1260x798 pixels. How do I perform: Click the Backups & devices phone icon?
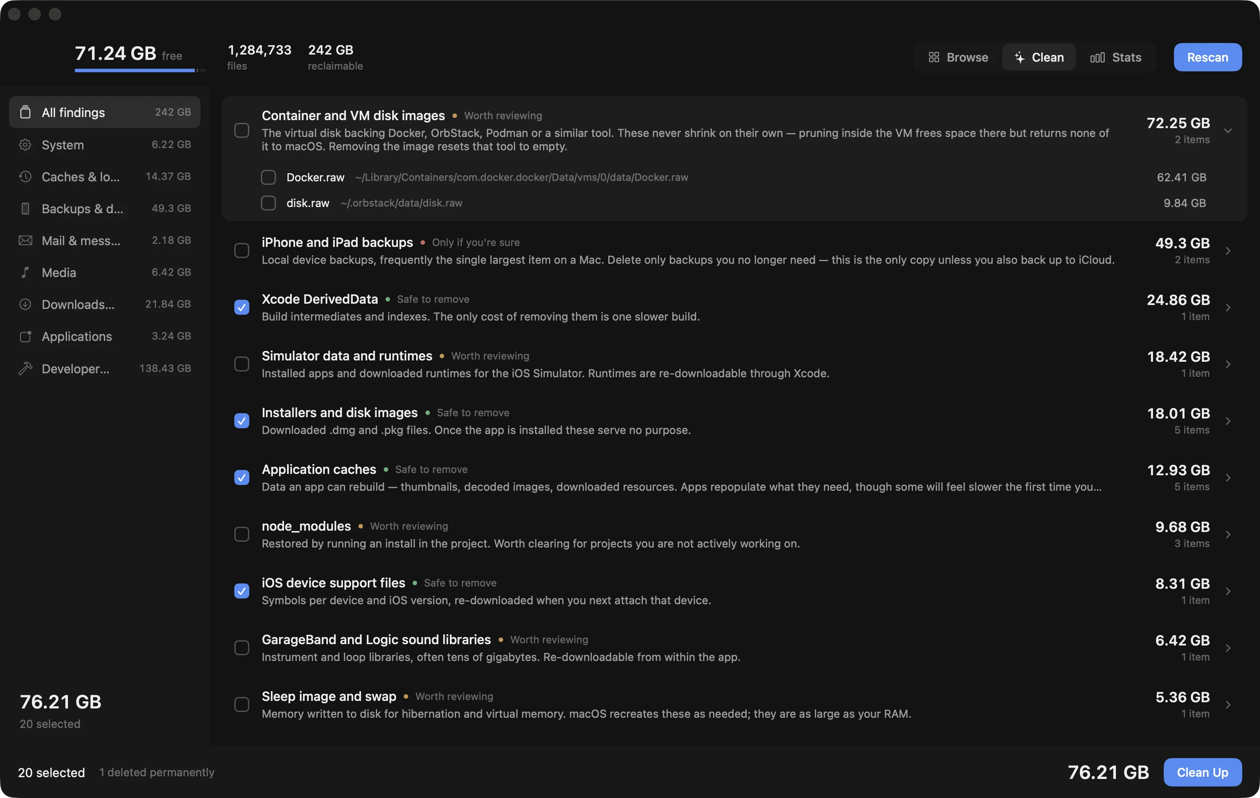click(x=25, y=209)
